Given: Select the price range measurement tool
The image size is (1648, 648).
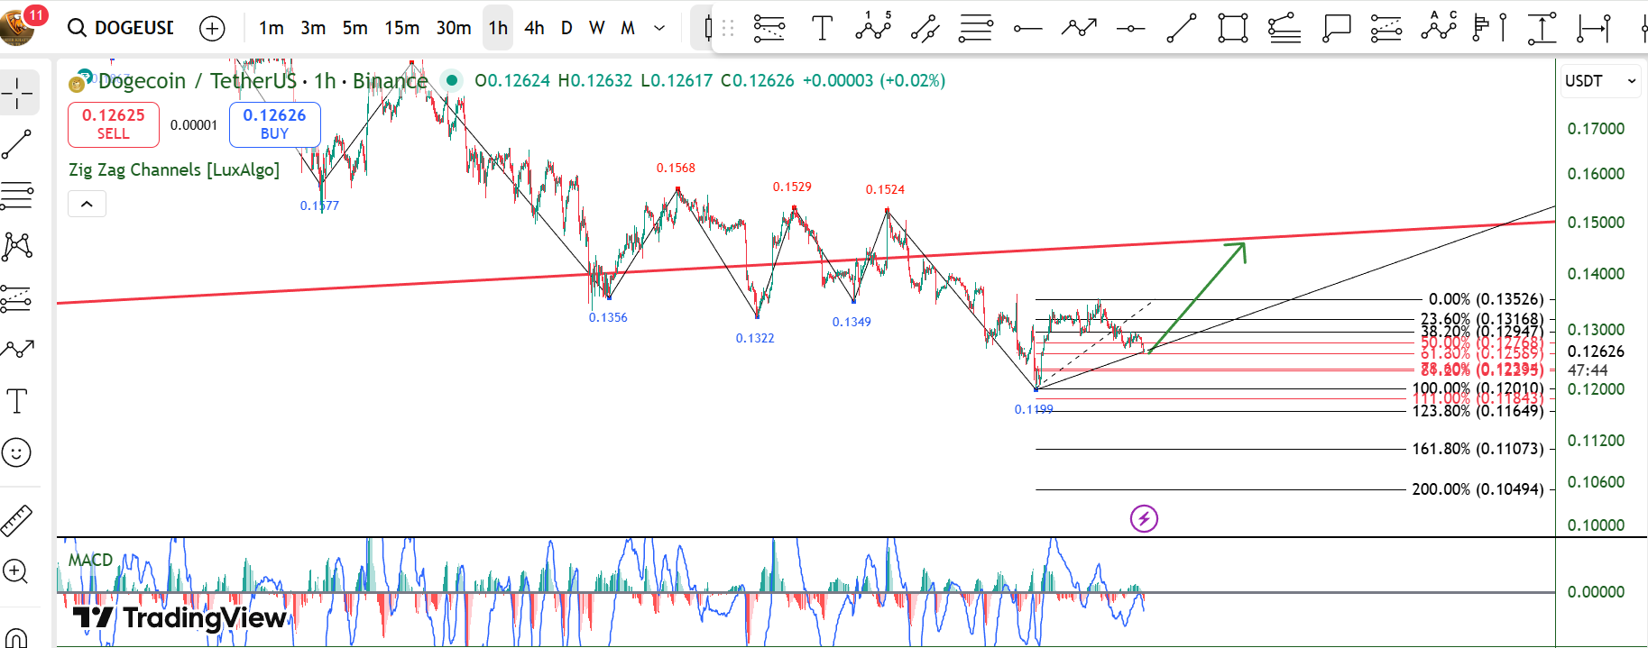Looking at the screenshot, I should [x=1542, y=28].
